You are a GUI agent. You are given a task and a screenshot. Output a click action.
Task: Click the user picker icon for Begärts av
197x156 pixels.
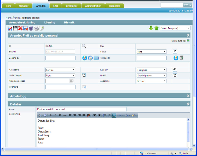(85, 58)
